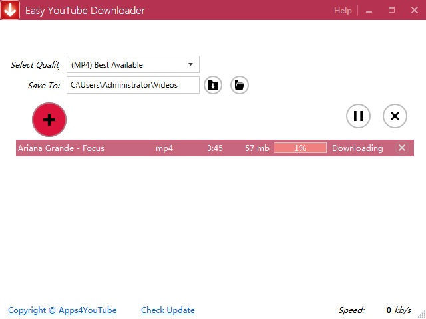The image size is (426, 319).
Task: Click the Downloading status text in the row
Action: coord(357,148)
